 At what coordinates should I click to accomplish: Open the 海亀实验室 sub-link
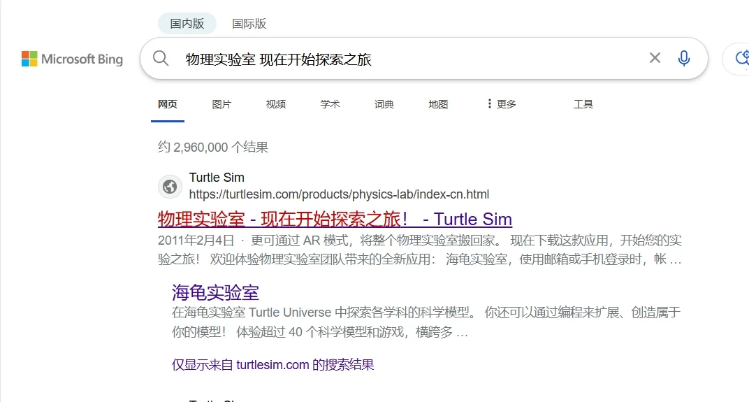pyautogui.click(x=215, y=292)
